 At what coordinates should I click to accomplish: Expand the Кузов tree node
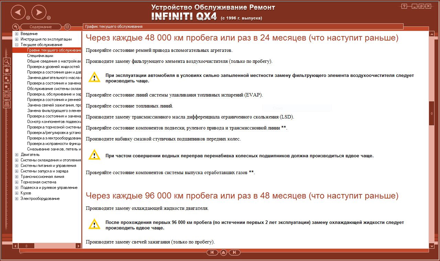(16, 193)
